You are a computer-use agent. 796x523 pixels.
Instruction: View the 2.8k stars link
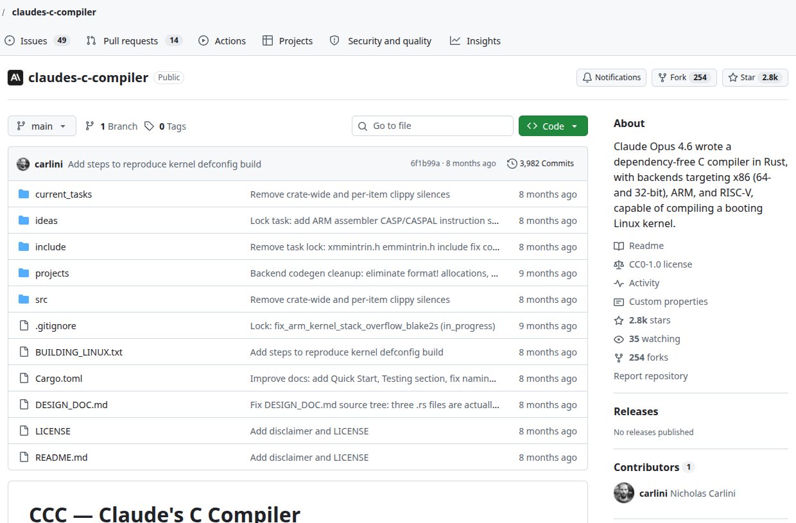(642, 320)
